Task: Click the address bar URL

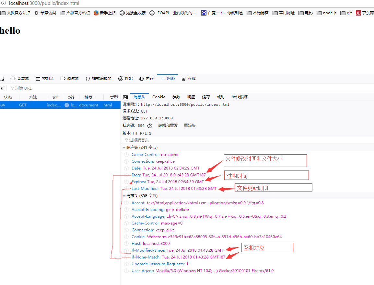Action: click(x=44, y=3)
